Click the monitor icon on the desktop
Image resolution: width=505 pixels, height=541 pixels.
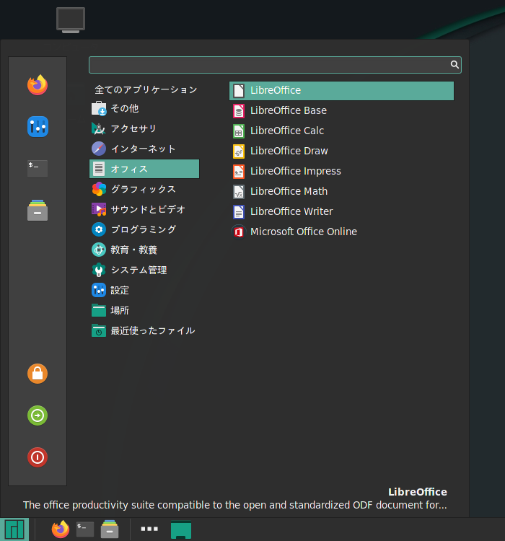click(71, 20)
